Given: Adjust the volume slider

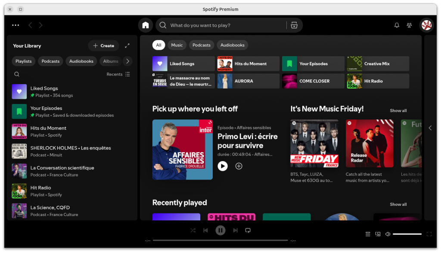Looking at the screenshot, I should (407, 234).
